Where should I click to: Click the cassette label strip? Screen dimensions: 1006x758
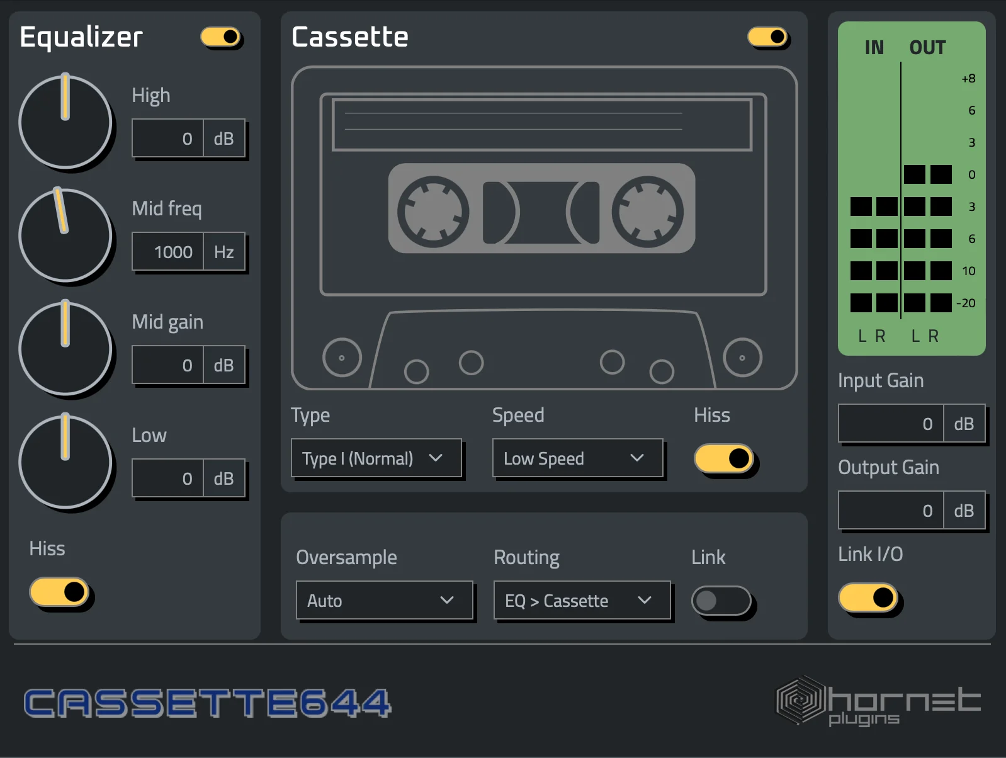[542, 125]
